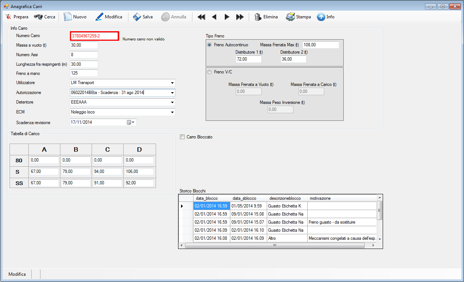Screen dimensions: 464x282
Task: Click row SS column C cell 91,00
Action: point(107,183)
